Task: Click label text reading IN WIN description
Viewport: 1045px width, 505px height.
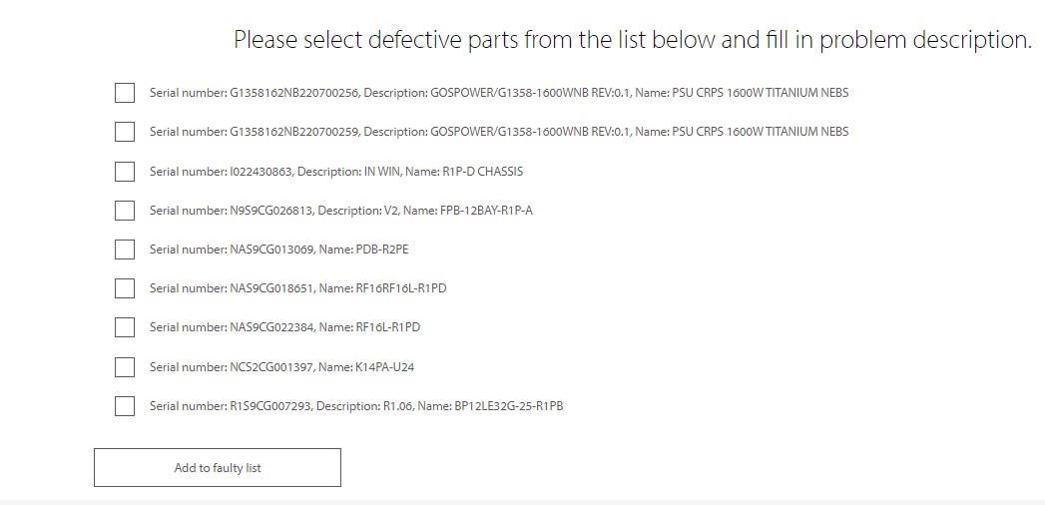Action: click(x=336, y=172)
